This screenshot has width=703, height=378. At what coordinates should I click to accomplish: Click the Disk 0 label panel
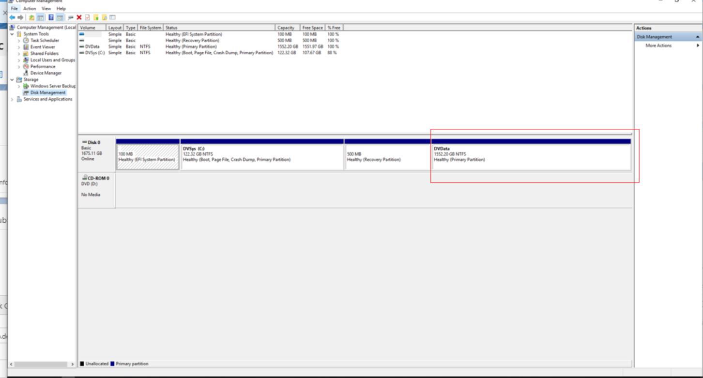[x=96, y=154]
